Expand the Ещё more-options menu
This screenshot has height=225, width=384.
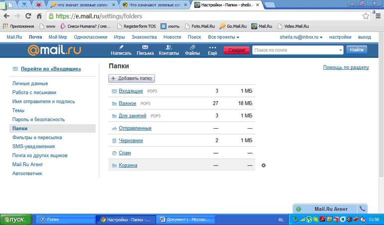point(212,50)
